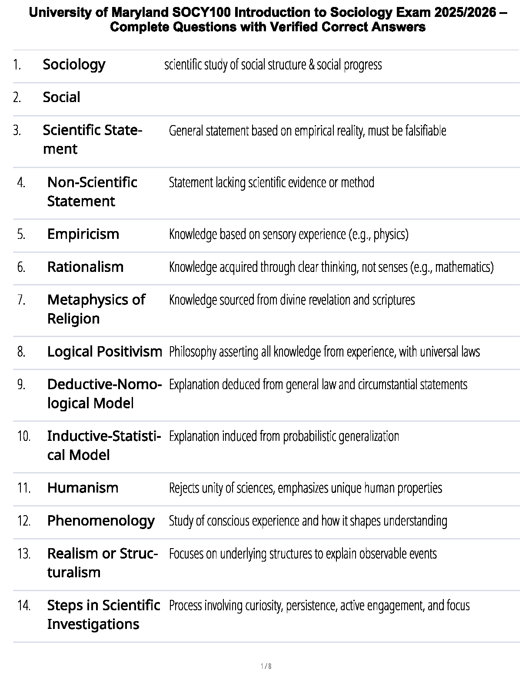
Task: Click the term "Rationalism"
Action: [x=85, y=267]
